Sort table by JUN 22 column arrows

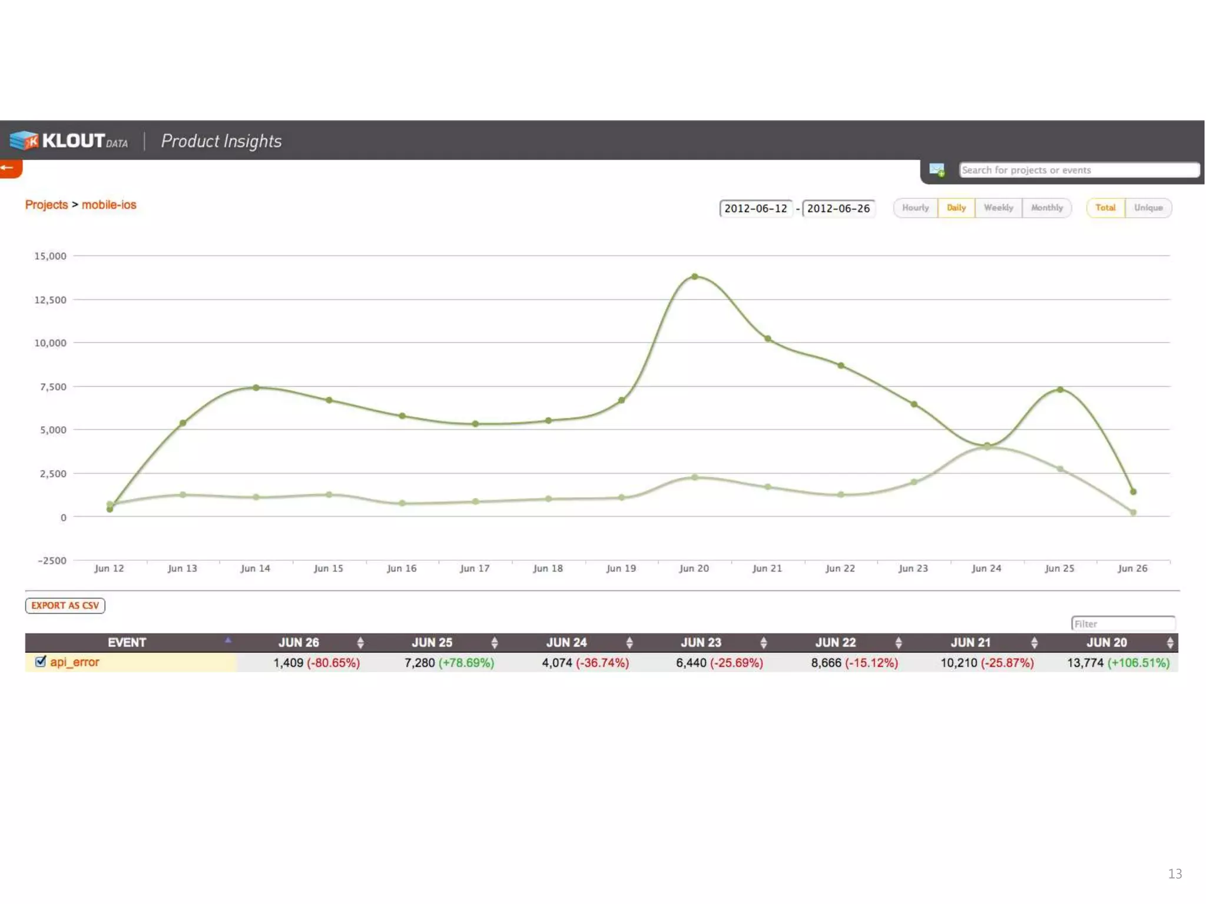(x=899, y=643)
